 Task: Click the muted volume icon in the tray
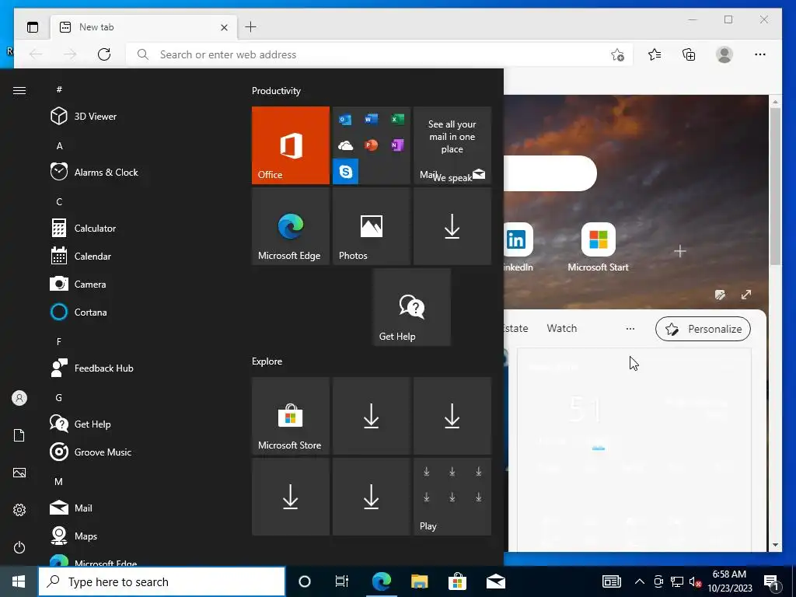696,581
